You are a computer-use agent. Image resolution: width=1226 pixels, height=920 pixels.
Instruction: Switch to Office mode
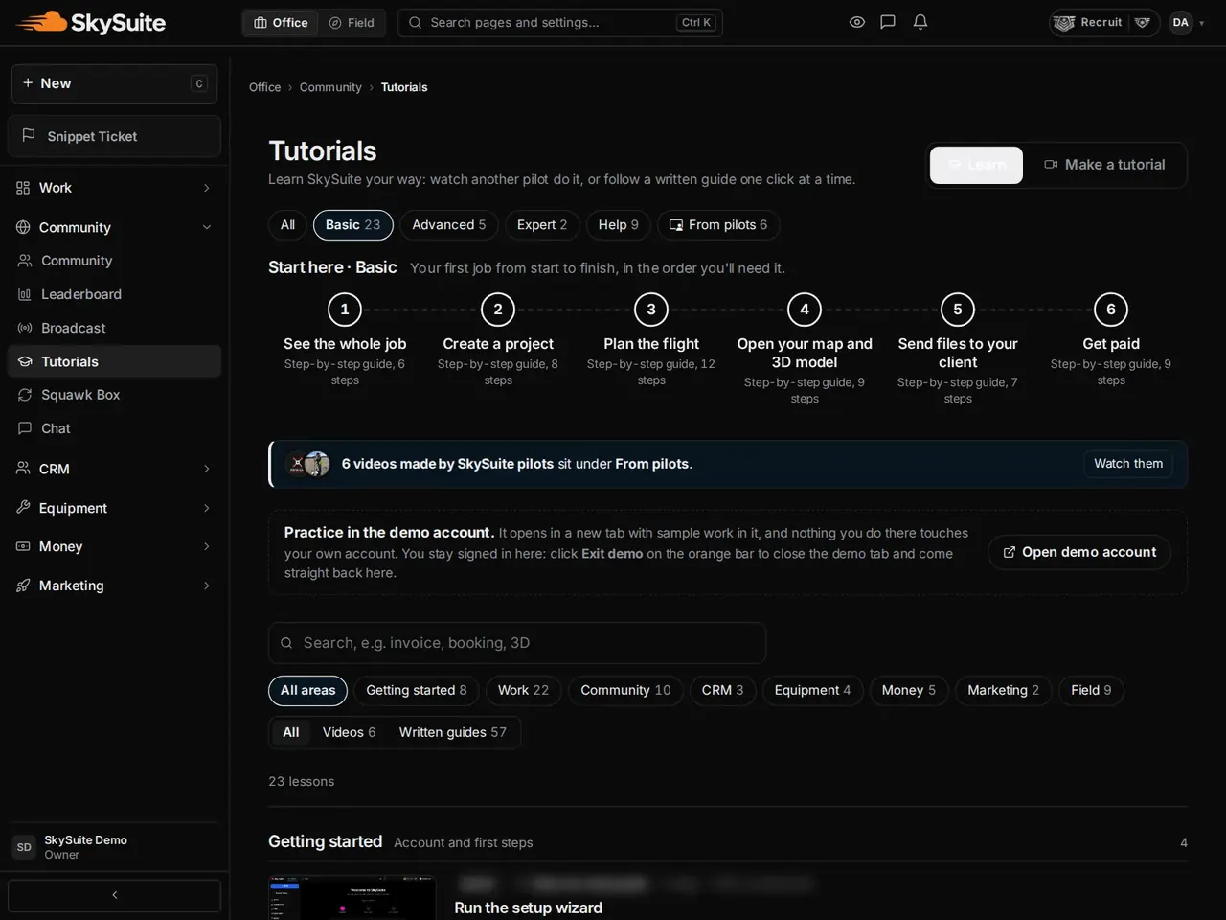(x=281, y=22)
